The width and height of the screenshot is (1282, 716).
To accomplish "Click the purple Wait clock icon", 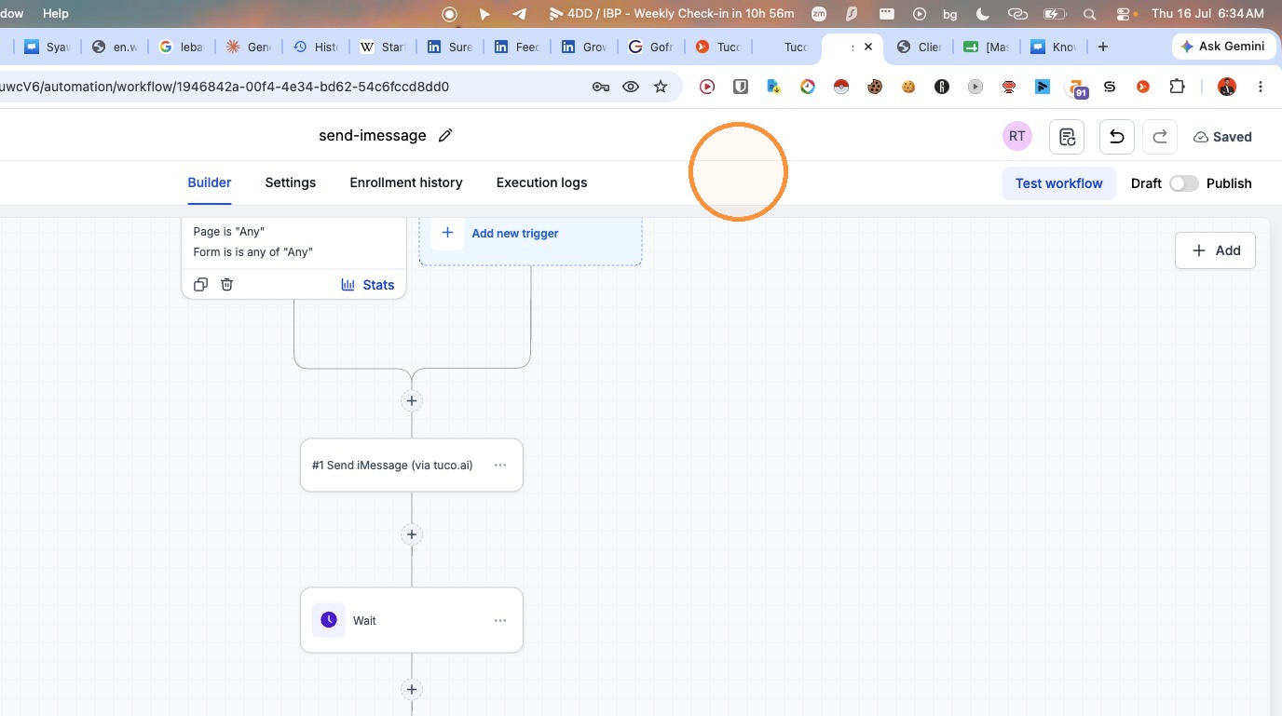I will (329, 620).
